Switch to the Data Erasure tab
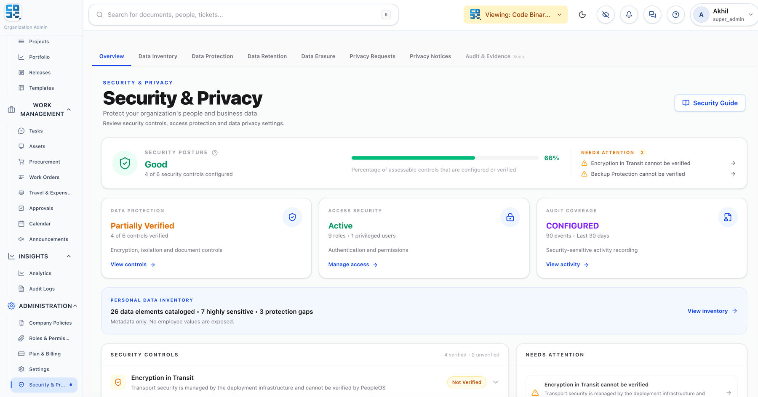Image resolution: width=758 pixels, height=397 pixels. pyautogui.click(x=318, y=56)
